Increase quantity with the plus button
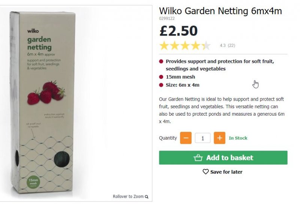The image size is (300, 204). 220,138
